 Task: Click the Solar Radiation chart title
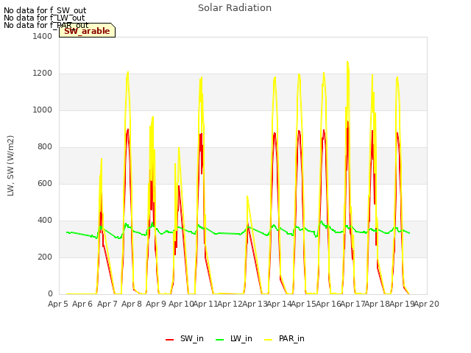pyautogui.click(x=235, y=8)
